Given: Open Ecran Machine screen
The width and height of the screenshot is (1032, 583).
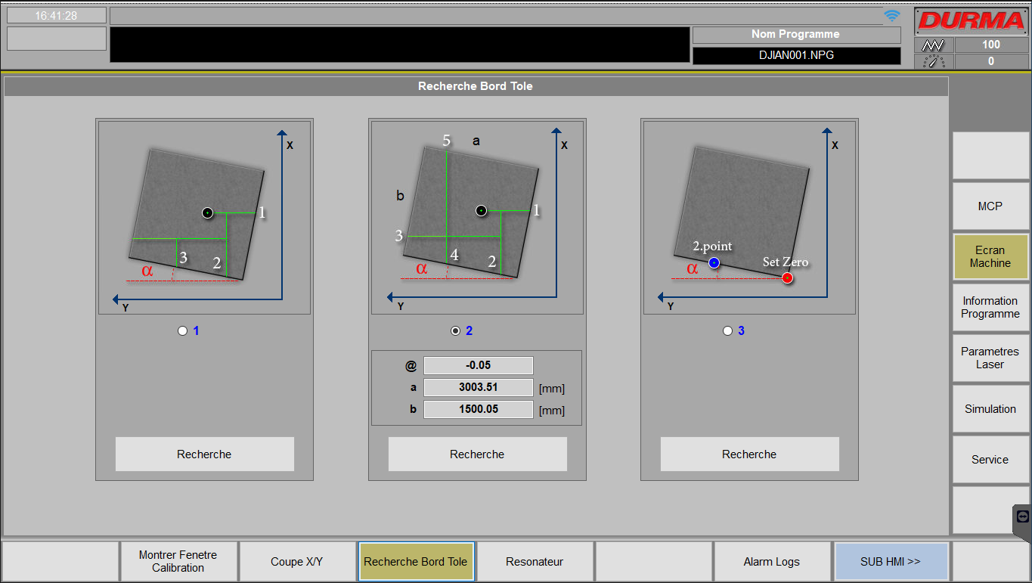Looking at the screenshot, I should point(990,256).
